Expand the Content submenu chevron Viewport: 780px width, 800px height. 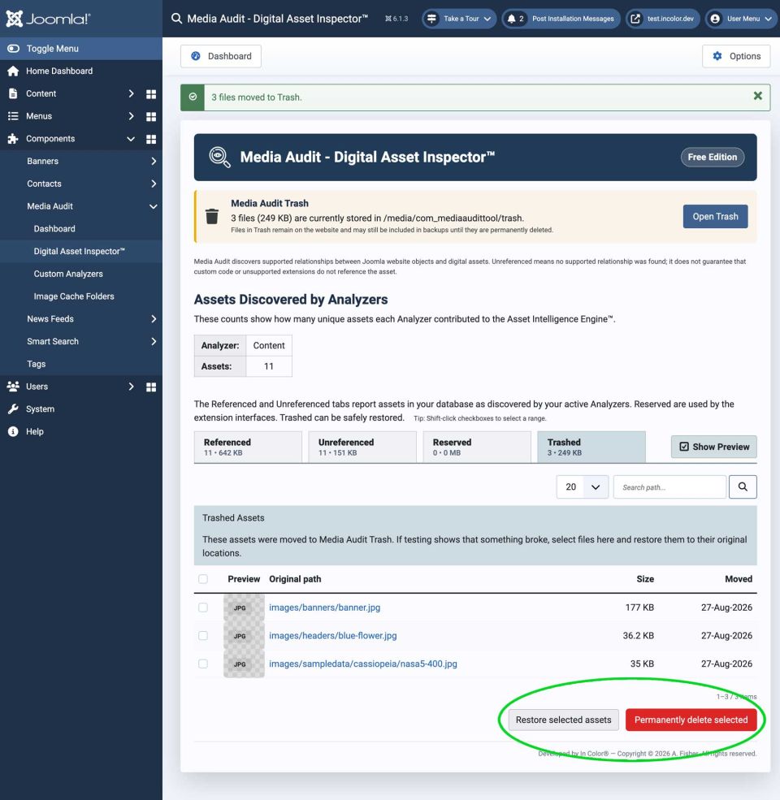pyautogui.click(x=131, y=93)
